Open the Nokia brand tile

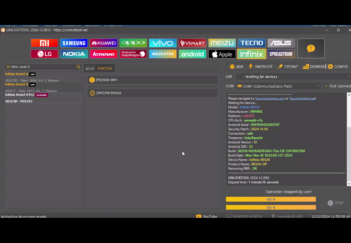click(74, 54)
